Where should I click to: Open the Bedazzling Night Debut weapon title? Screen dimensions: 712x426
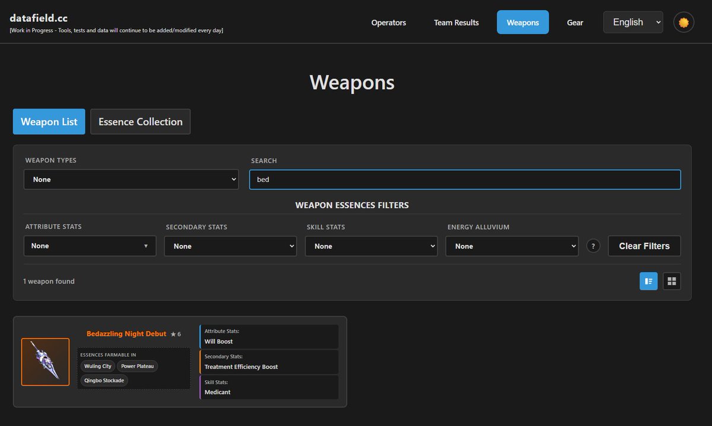click(126, 334)
